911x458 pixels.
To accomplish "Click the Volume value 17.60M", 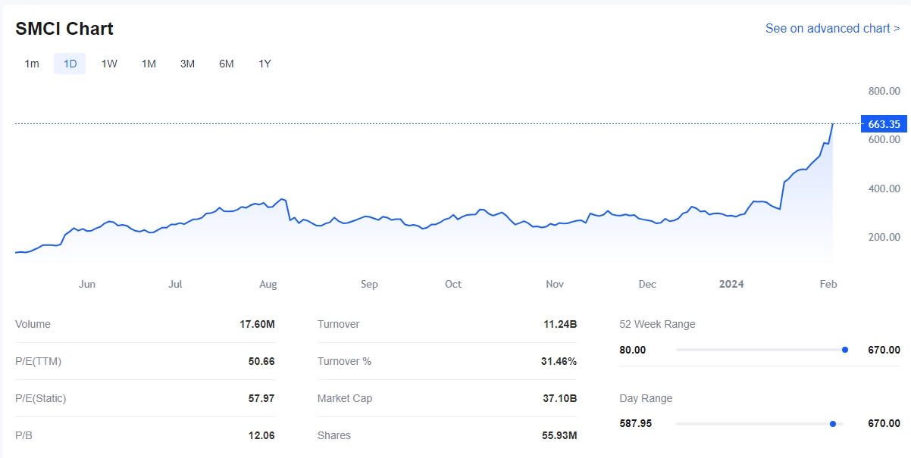I will pos(257,324).
